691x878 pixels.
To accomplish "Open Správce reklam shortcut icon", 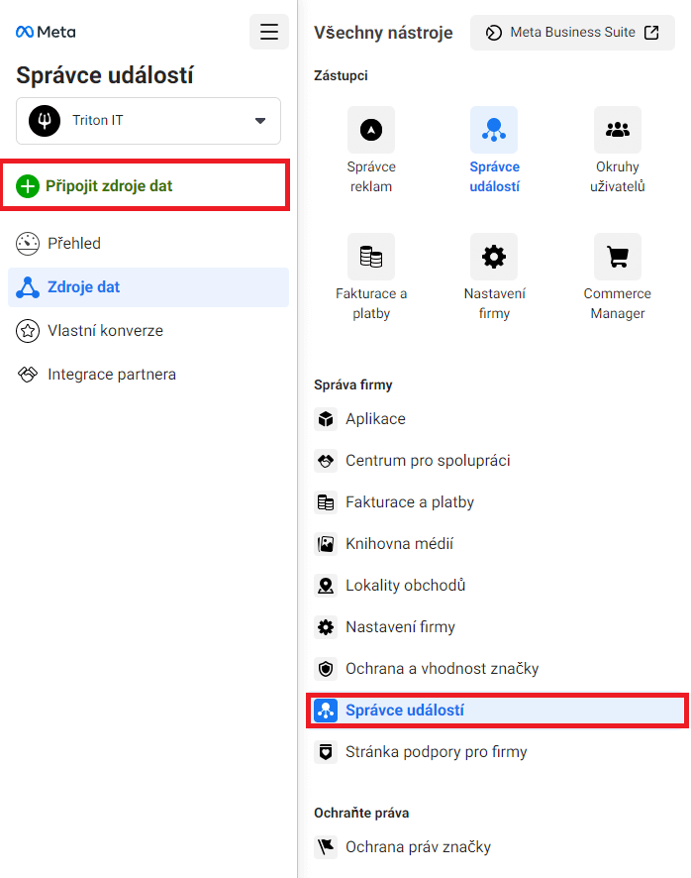I will click(371, 130).
